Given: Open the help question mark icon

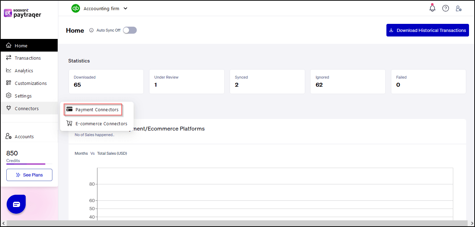Looking at the screenshot, I should tap(445, 8).
